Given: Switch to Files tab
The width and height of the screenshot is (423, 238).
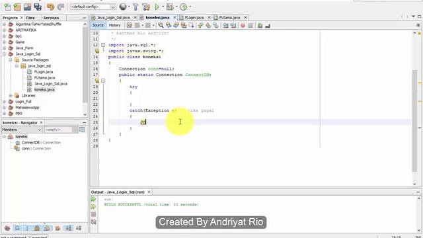Looking at the screenshot, I should pyautogui.click(x=30, y=18).
